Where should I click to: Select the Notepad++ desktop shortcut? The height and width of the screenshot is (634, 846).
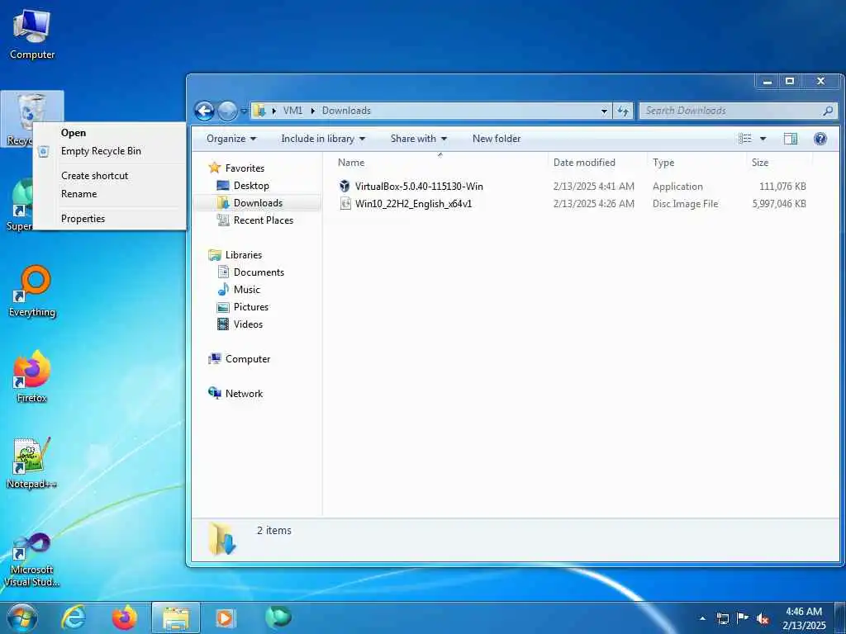[x=32, y=462]
